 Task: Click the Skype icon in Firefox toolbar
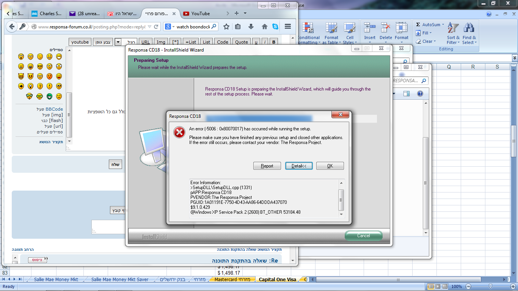coord(275,27)
